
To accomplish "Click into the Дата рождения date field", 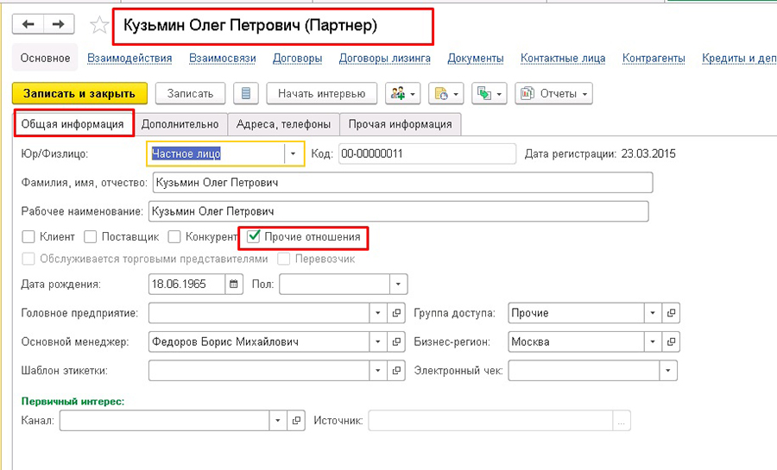I will (x=186, y=285).
